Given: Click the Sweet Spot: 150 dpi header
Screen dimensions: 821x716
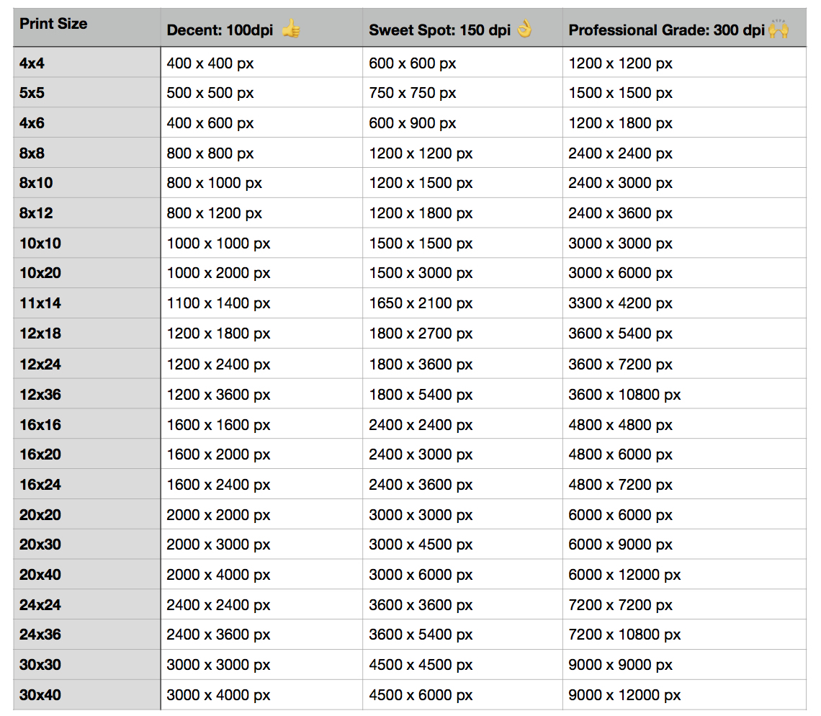Looking at the screenshot, I should (x=439, y=30).
